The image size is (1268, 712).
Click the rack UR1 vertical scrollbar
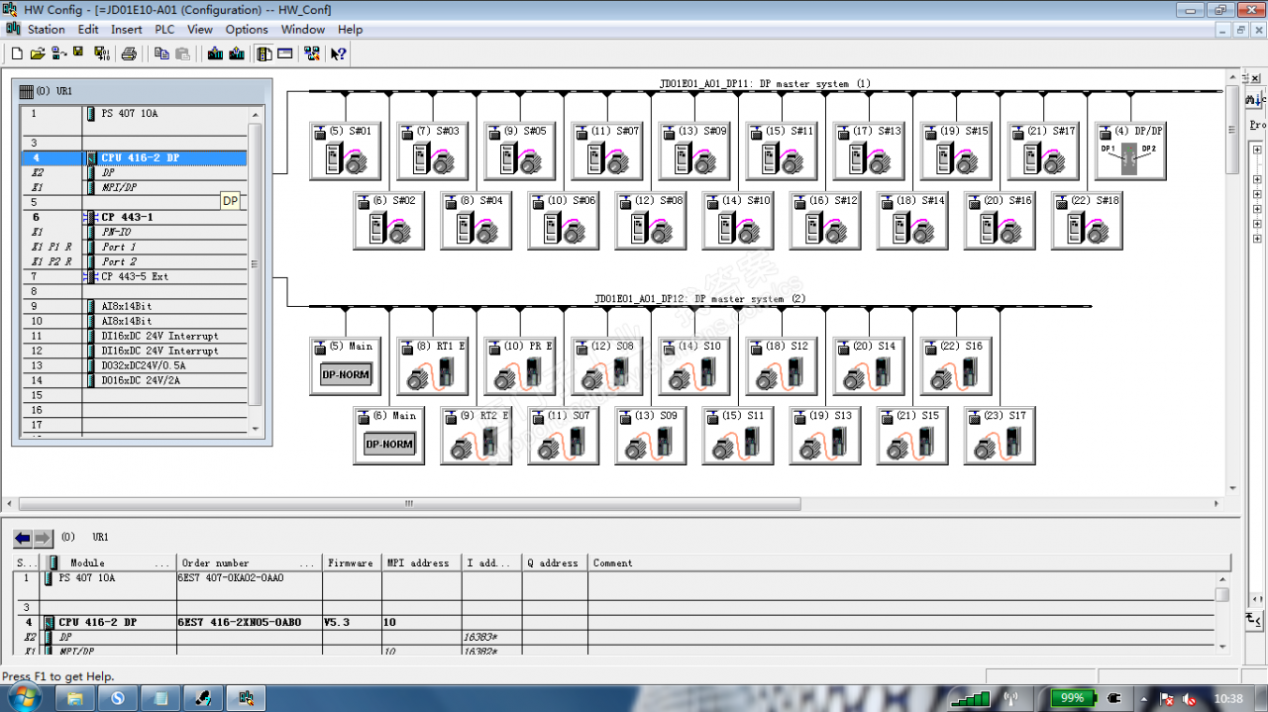click(x=255, y=270)
